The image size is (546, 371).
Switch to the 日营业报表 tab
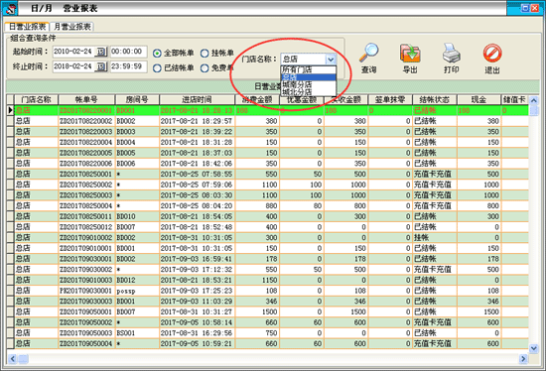pos(27,27)
